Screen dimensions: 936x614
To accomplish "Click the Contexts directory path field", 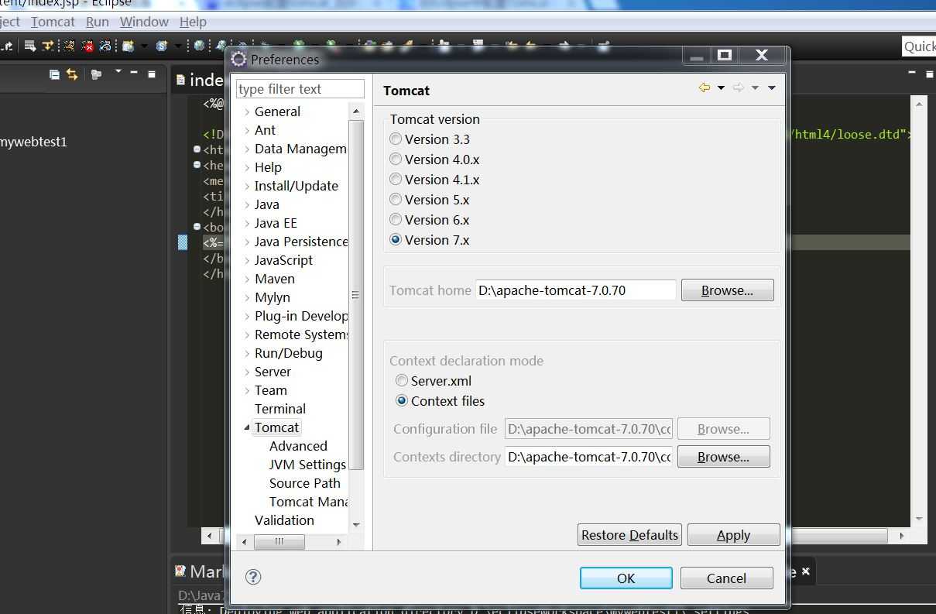I will point(589,457).
